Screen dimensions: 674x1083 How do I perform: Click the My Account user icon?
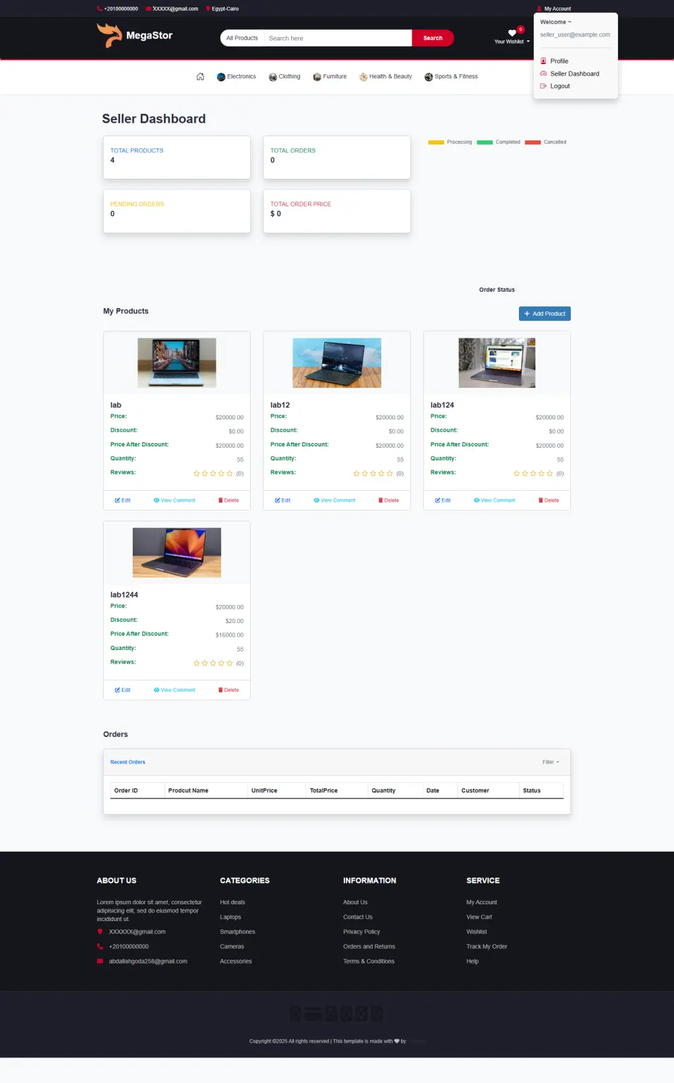click(x=539, y=9)
